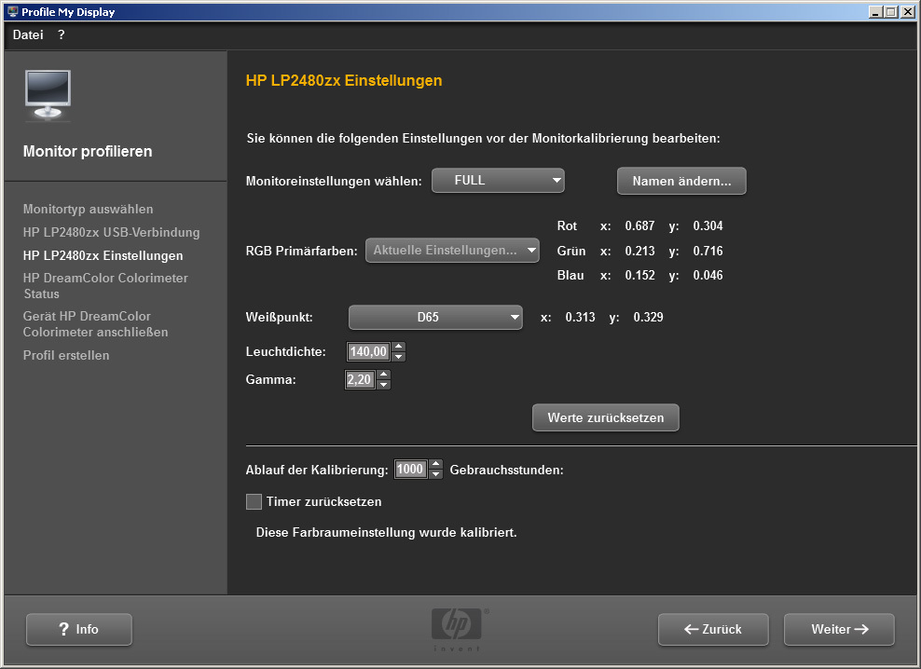Click the Info button
Image resolution: width=921 pixels, height=669 pixels.
click(79, 629)
